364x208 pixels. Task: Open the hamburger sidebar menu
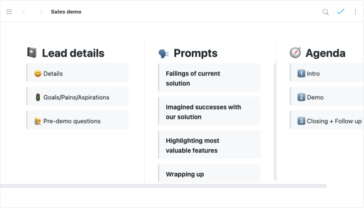pyautogui.click(x=9, y=12)
